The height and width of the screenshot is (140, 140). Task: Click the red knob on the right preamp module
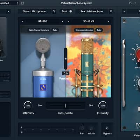tap(138, 54)
